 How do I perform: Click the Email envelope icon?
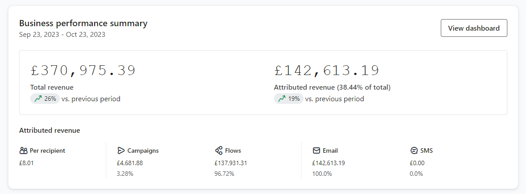tap(316, 150)
